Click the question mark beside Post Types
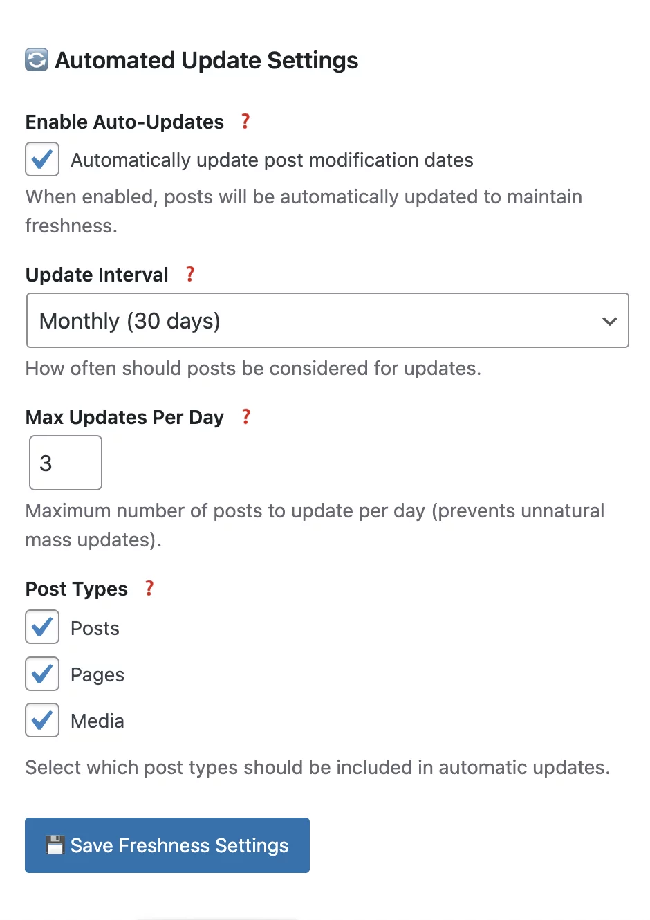Image resolution: width=650 pixels, height=920 pixels. coord(149,589)
